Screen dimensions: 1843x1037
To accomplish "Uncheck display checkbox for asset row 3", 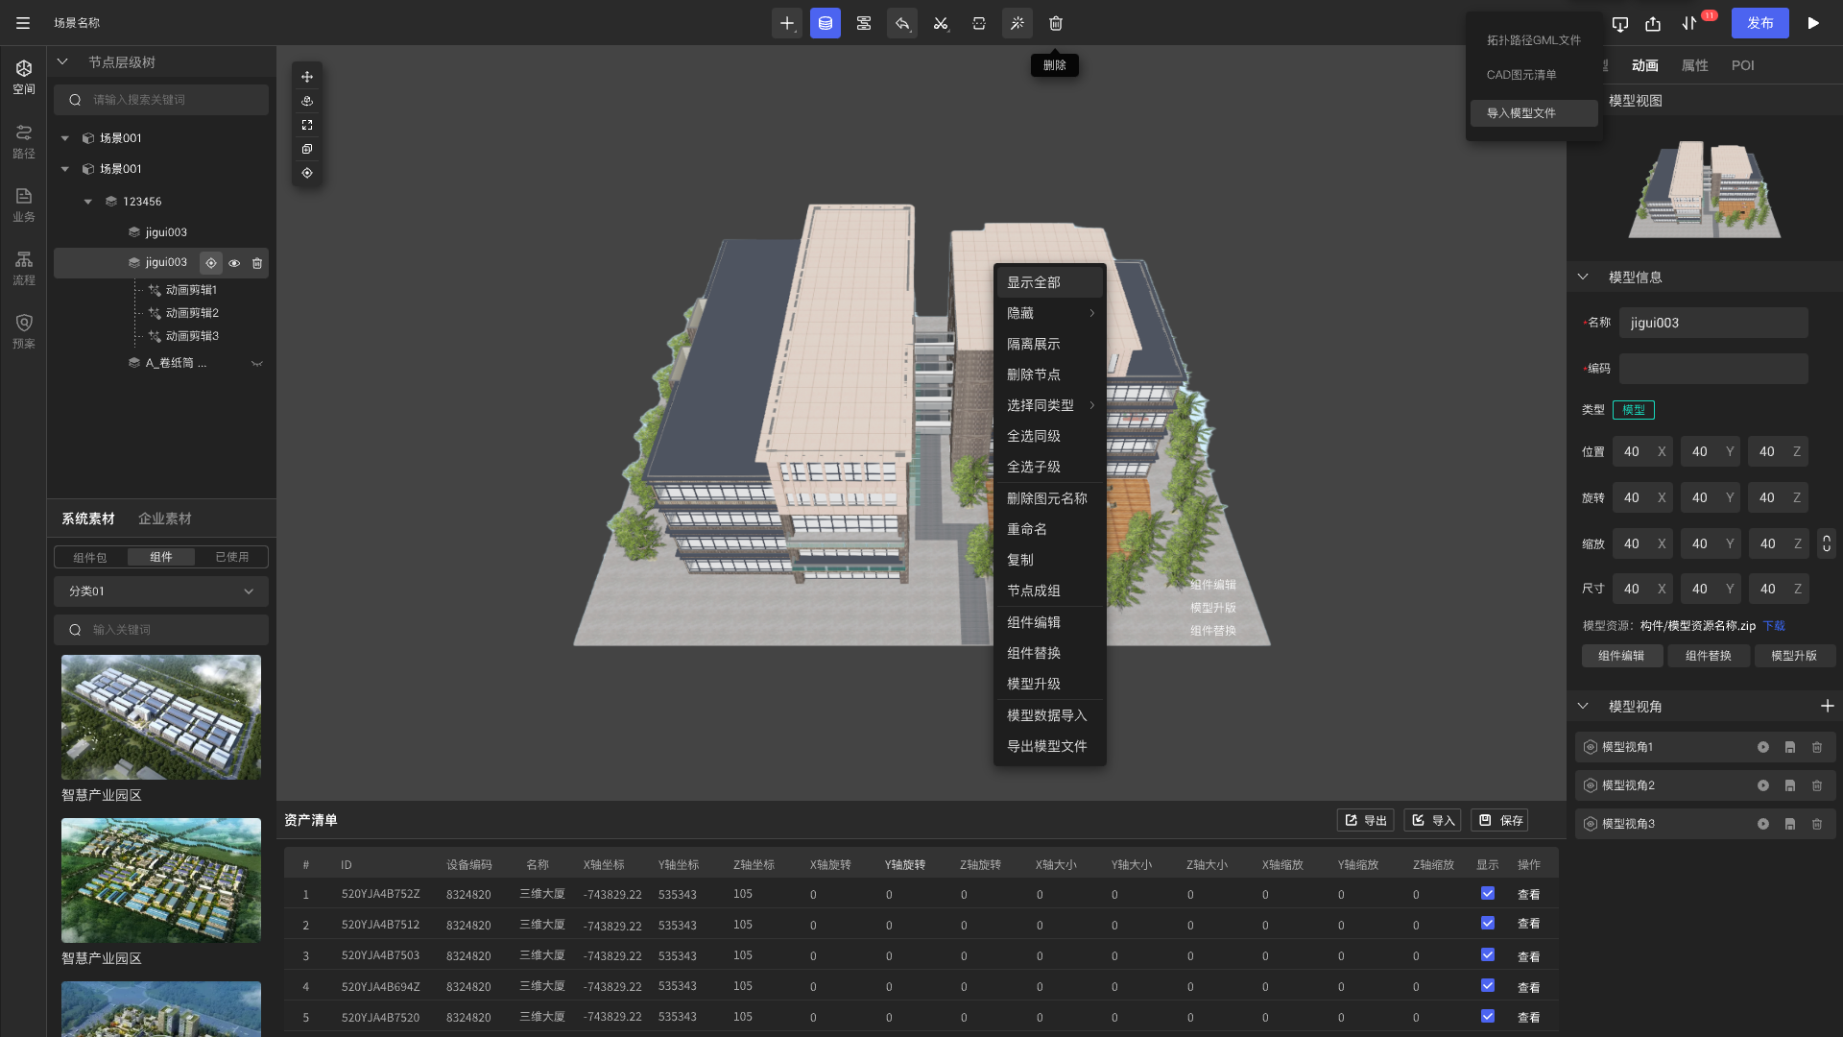I will pyautogui.click(x=1487, y=954).
